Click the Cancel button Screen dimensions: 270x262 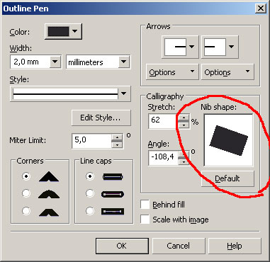point(179,246)
